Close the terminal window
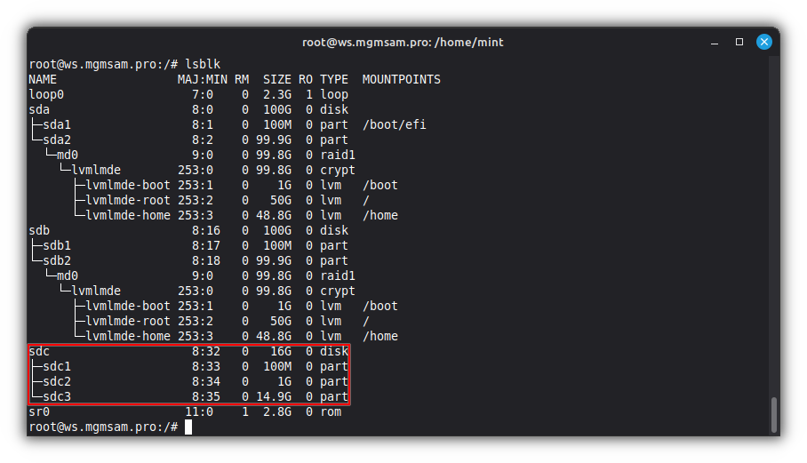The width and height of the screenshot is (807, 463). click(x=763, y=42)
